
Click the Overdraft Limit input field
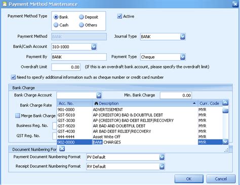coord(66,67)
